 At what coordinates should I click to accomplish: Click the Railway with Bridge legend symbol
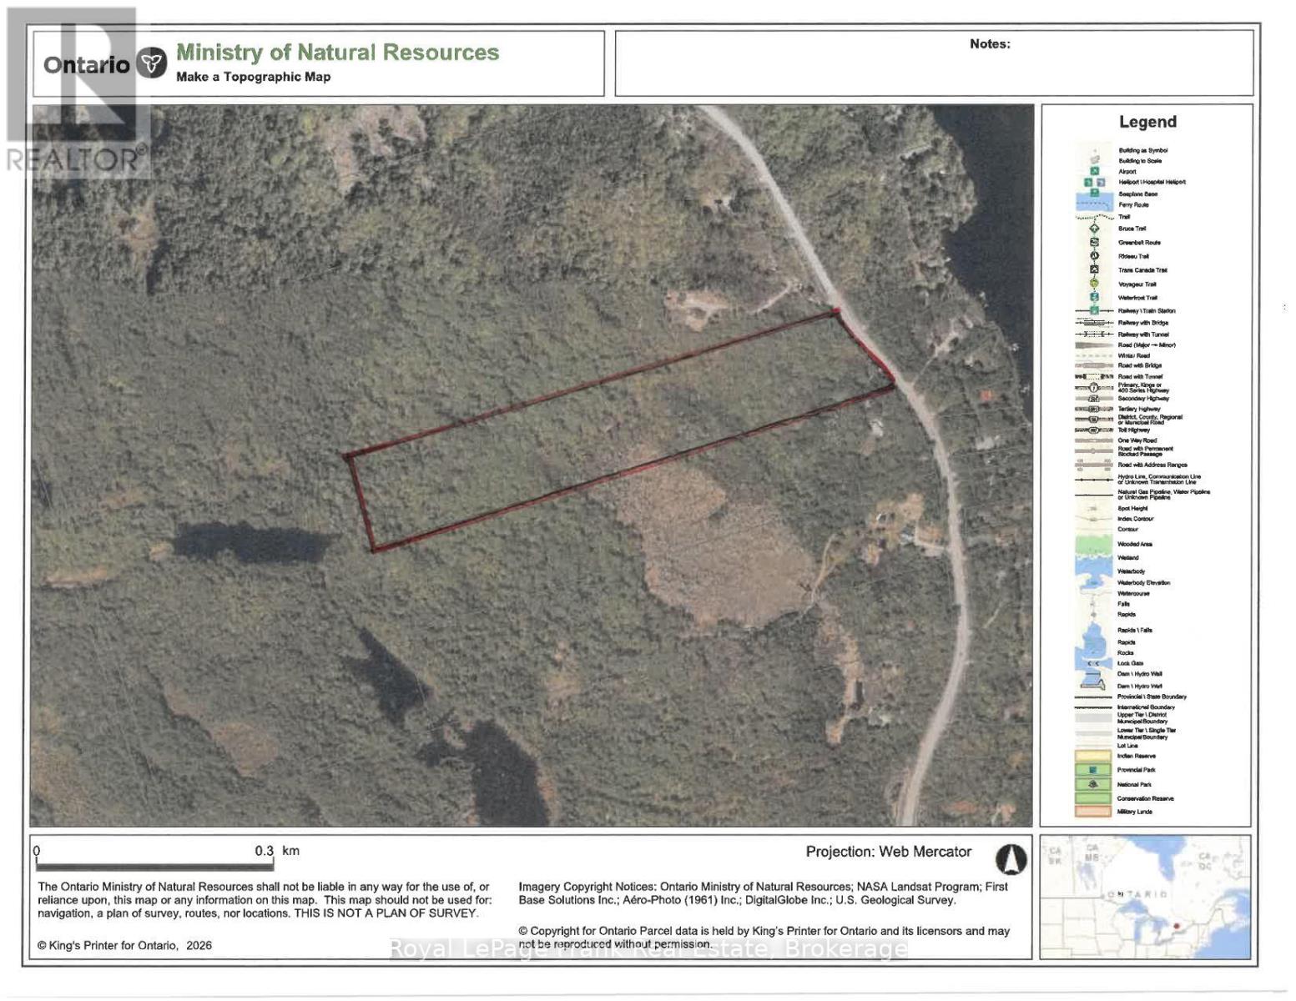pyautogui.click(x=1094, y=322)
